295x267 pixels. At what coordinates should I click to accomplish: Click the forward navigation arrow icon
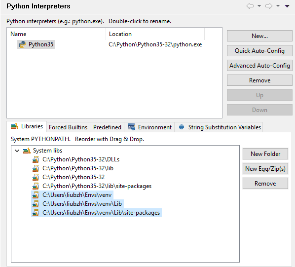(x=269, y=6)
